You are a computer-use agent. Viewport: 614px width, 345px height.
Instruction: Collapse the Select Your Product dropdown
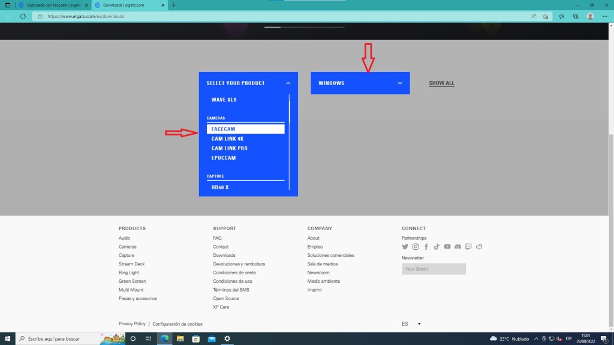point(288,83)
